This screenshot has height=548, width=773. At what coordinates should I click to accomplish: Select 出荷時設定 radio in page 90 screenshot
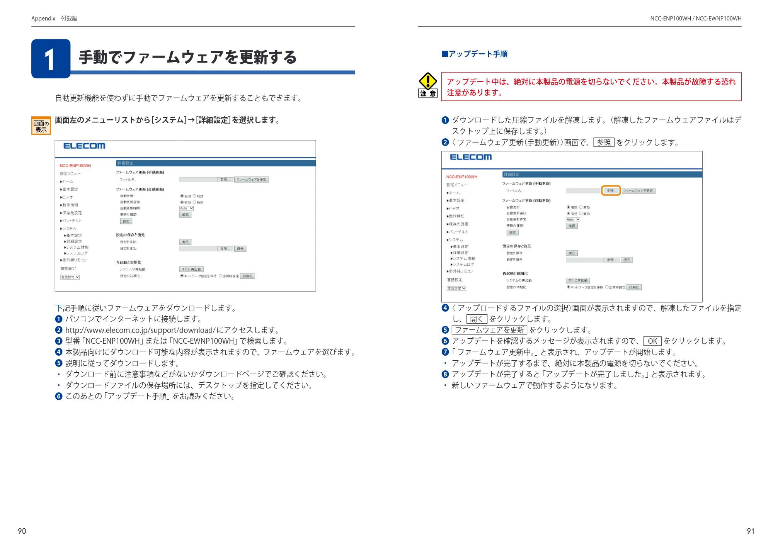coord(220,276)
